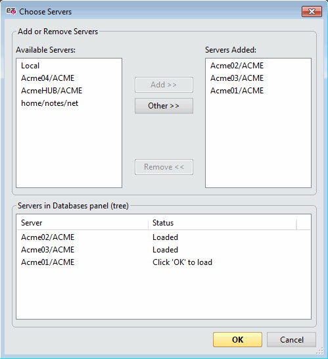
Task: Click the Other >> button
Action: (164, 106)
